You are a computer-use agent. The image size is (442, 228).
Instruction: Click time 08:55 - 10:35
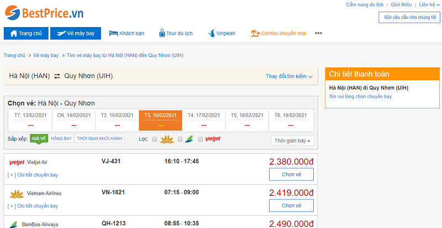[x=182, y=224]
